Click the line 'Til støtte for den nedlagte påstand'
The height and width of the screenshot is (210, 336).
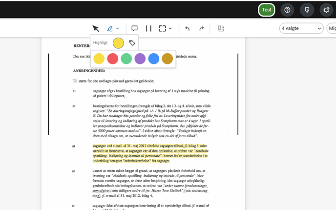113,81
